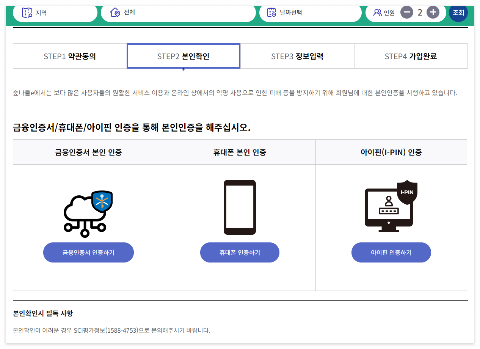
Task: Click the 지역 (region) map icon
Action: pyautogui.click(x=26, y=12)
